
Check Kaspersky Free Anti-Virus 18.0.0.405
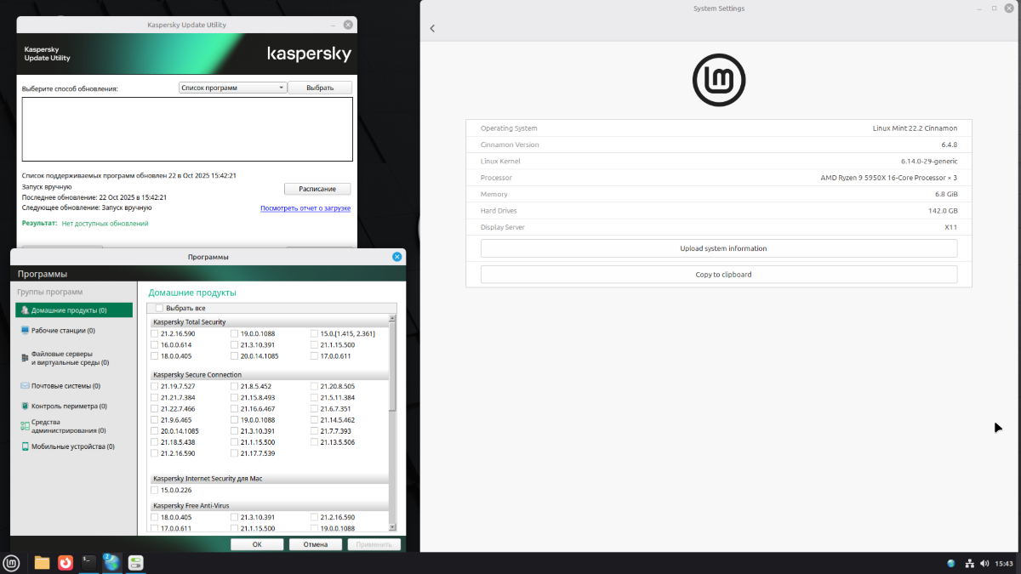click(155, 517)
